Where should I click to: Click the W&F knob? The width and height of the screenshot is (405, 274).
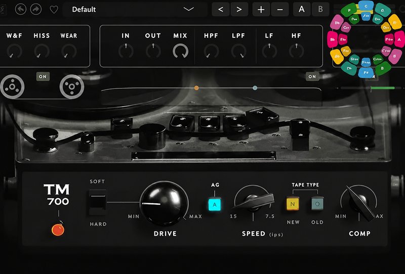15,51
